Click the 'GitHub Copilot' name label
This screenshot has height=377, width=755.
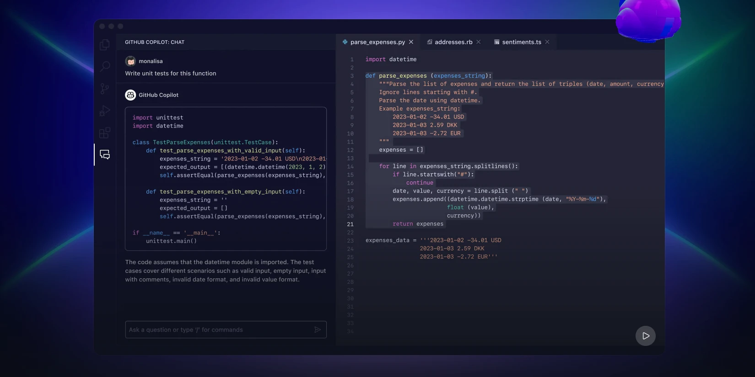pos(159,95)
